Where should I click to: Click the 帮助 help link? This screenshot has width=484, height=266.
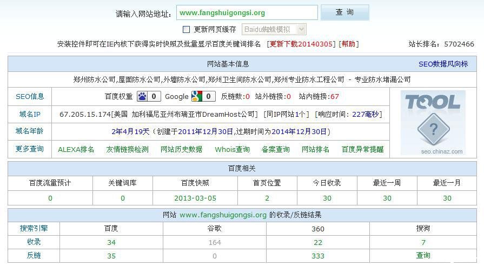(348, 44)
